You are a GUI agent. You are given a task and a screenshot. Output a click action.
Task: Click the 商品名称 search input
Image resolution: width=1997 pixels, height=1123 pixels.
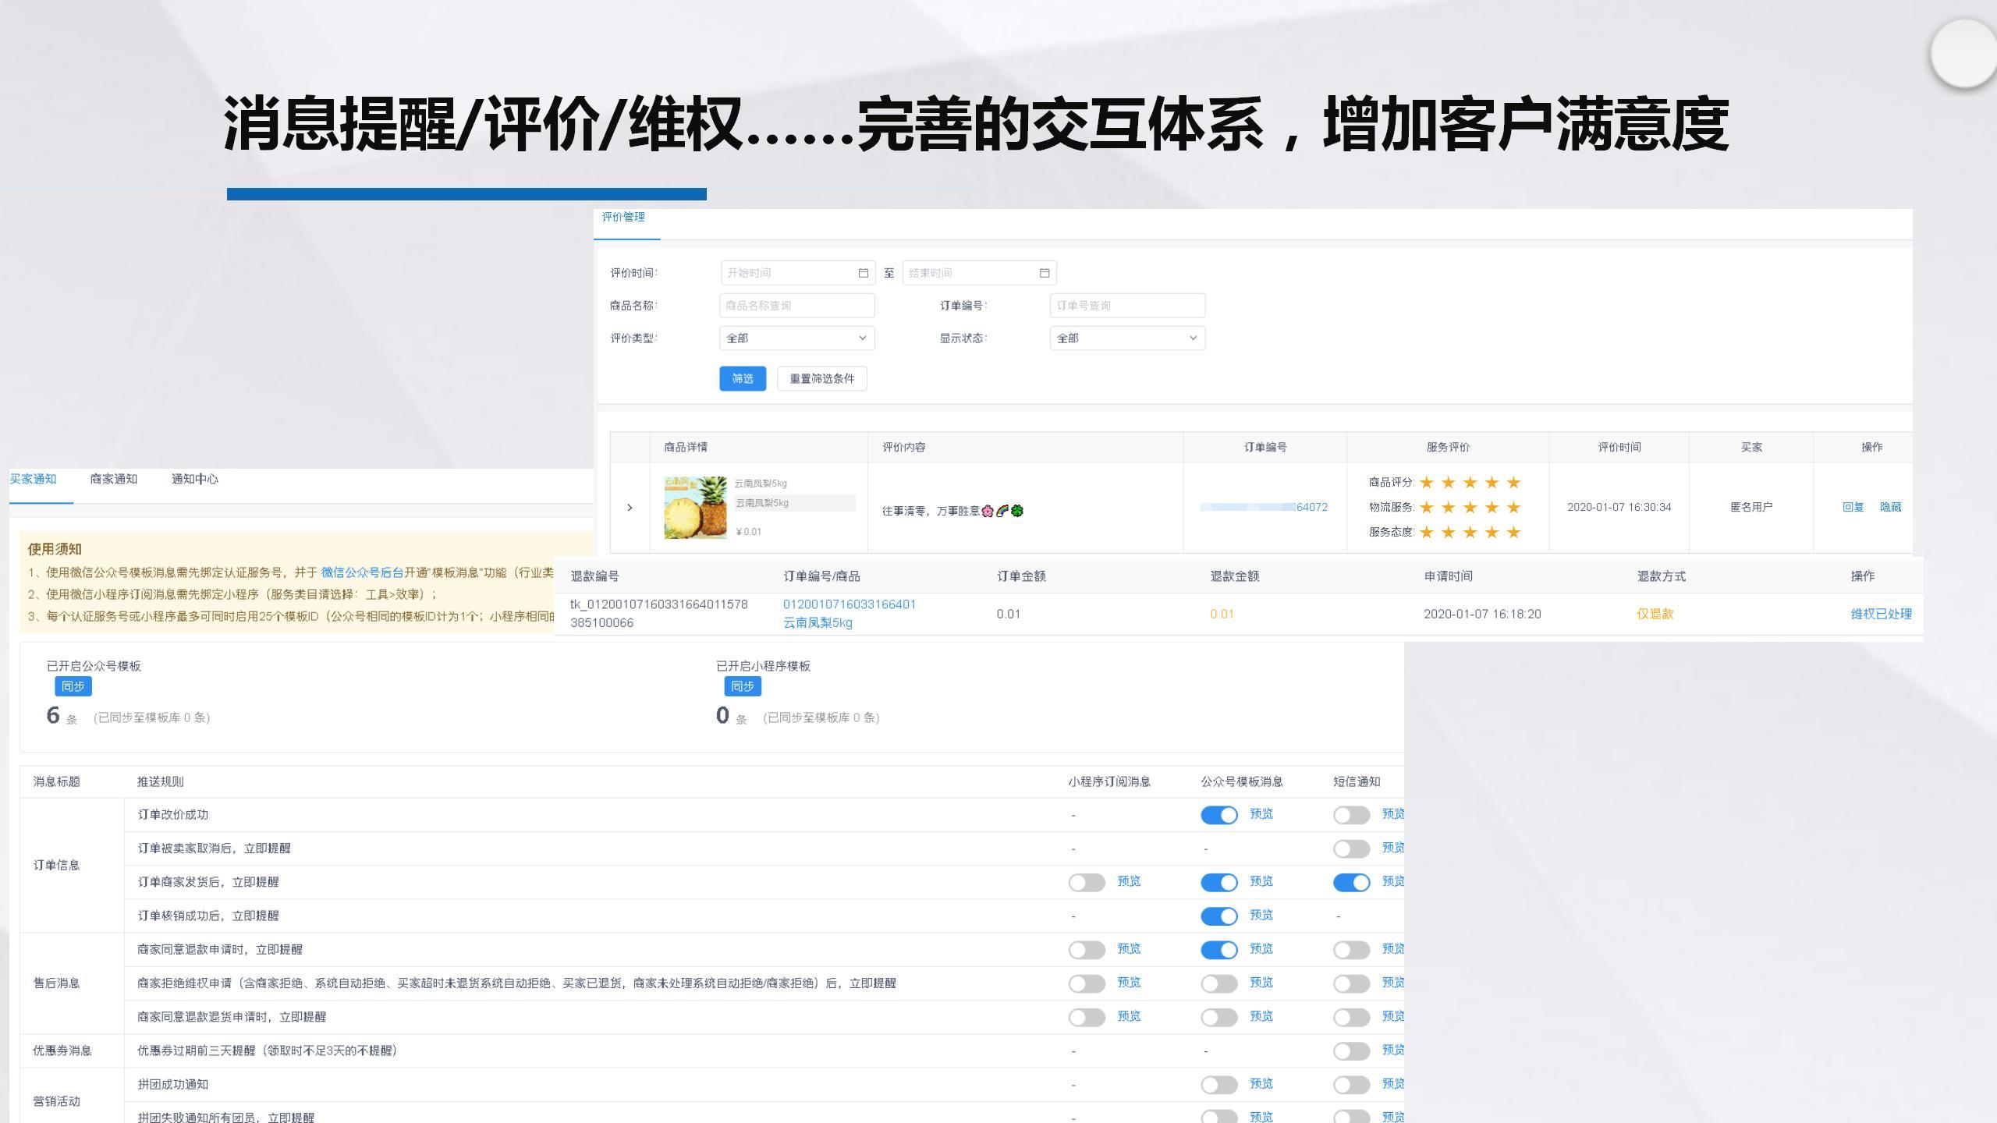coord(796,305)
